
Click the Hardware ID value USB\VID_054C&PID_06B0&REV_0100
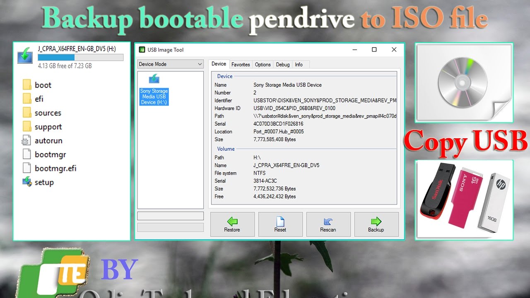click(x=294, y=108)
